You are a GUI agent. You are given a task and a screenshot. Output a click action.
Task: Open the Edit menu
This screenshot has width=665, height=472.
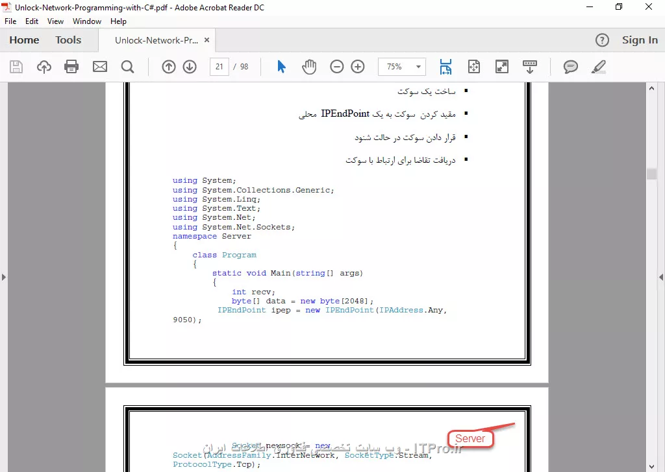[32, 21]
